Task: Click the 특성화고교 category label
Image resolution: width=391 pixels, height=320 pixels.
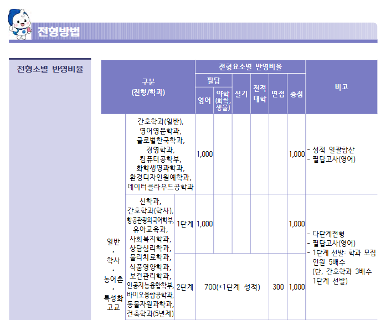Action: tap(113, 302)
